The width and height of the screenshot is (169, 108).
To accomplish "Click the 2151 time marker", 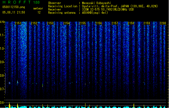I will tap(18, 23).
